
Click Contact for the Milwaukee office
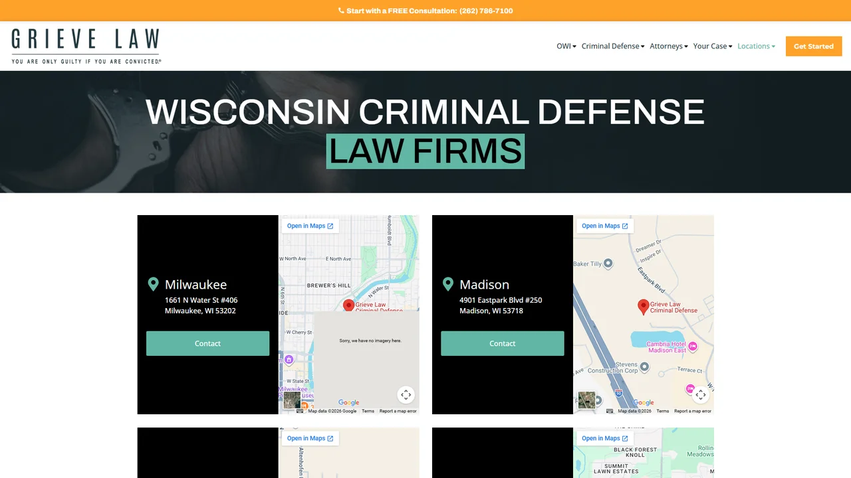click(x=207, y=343)
